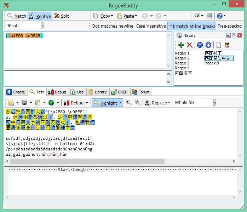Open the Debug tab

[57, 92]
